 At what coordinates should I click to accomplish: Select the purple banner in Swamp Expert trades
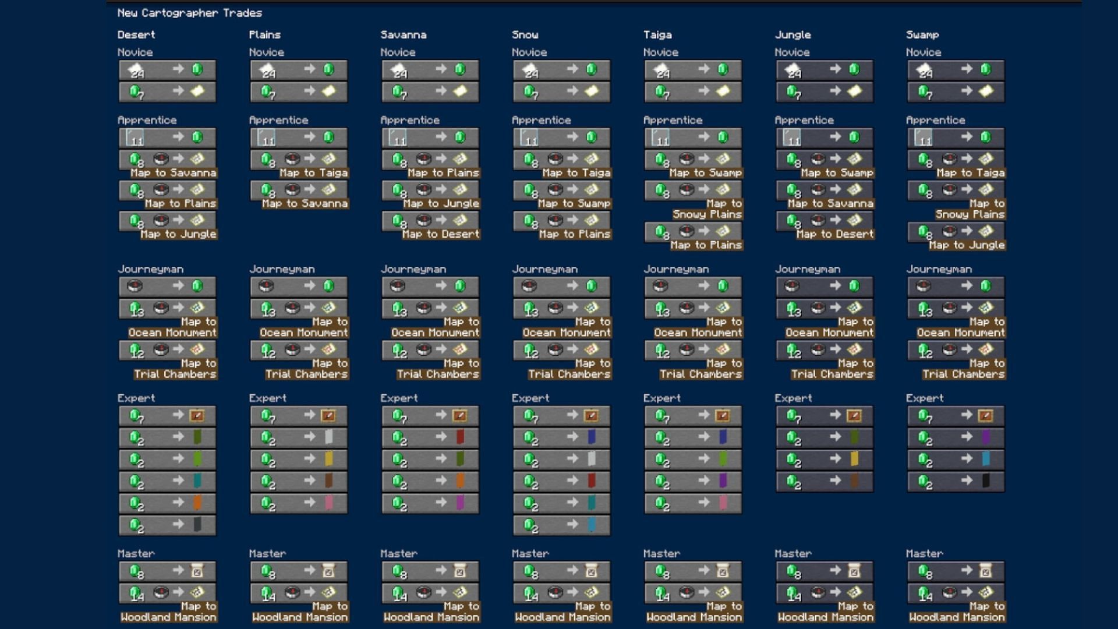pos(986,437)
